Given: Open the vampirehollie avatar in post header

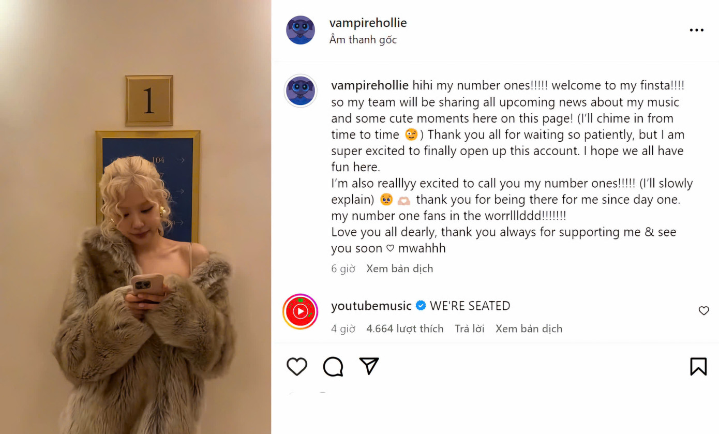Looking at the screenshot, I should (x=301, y=30).
